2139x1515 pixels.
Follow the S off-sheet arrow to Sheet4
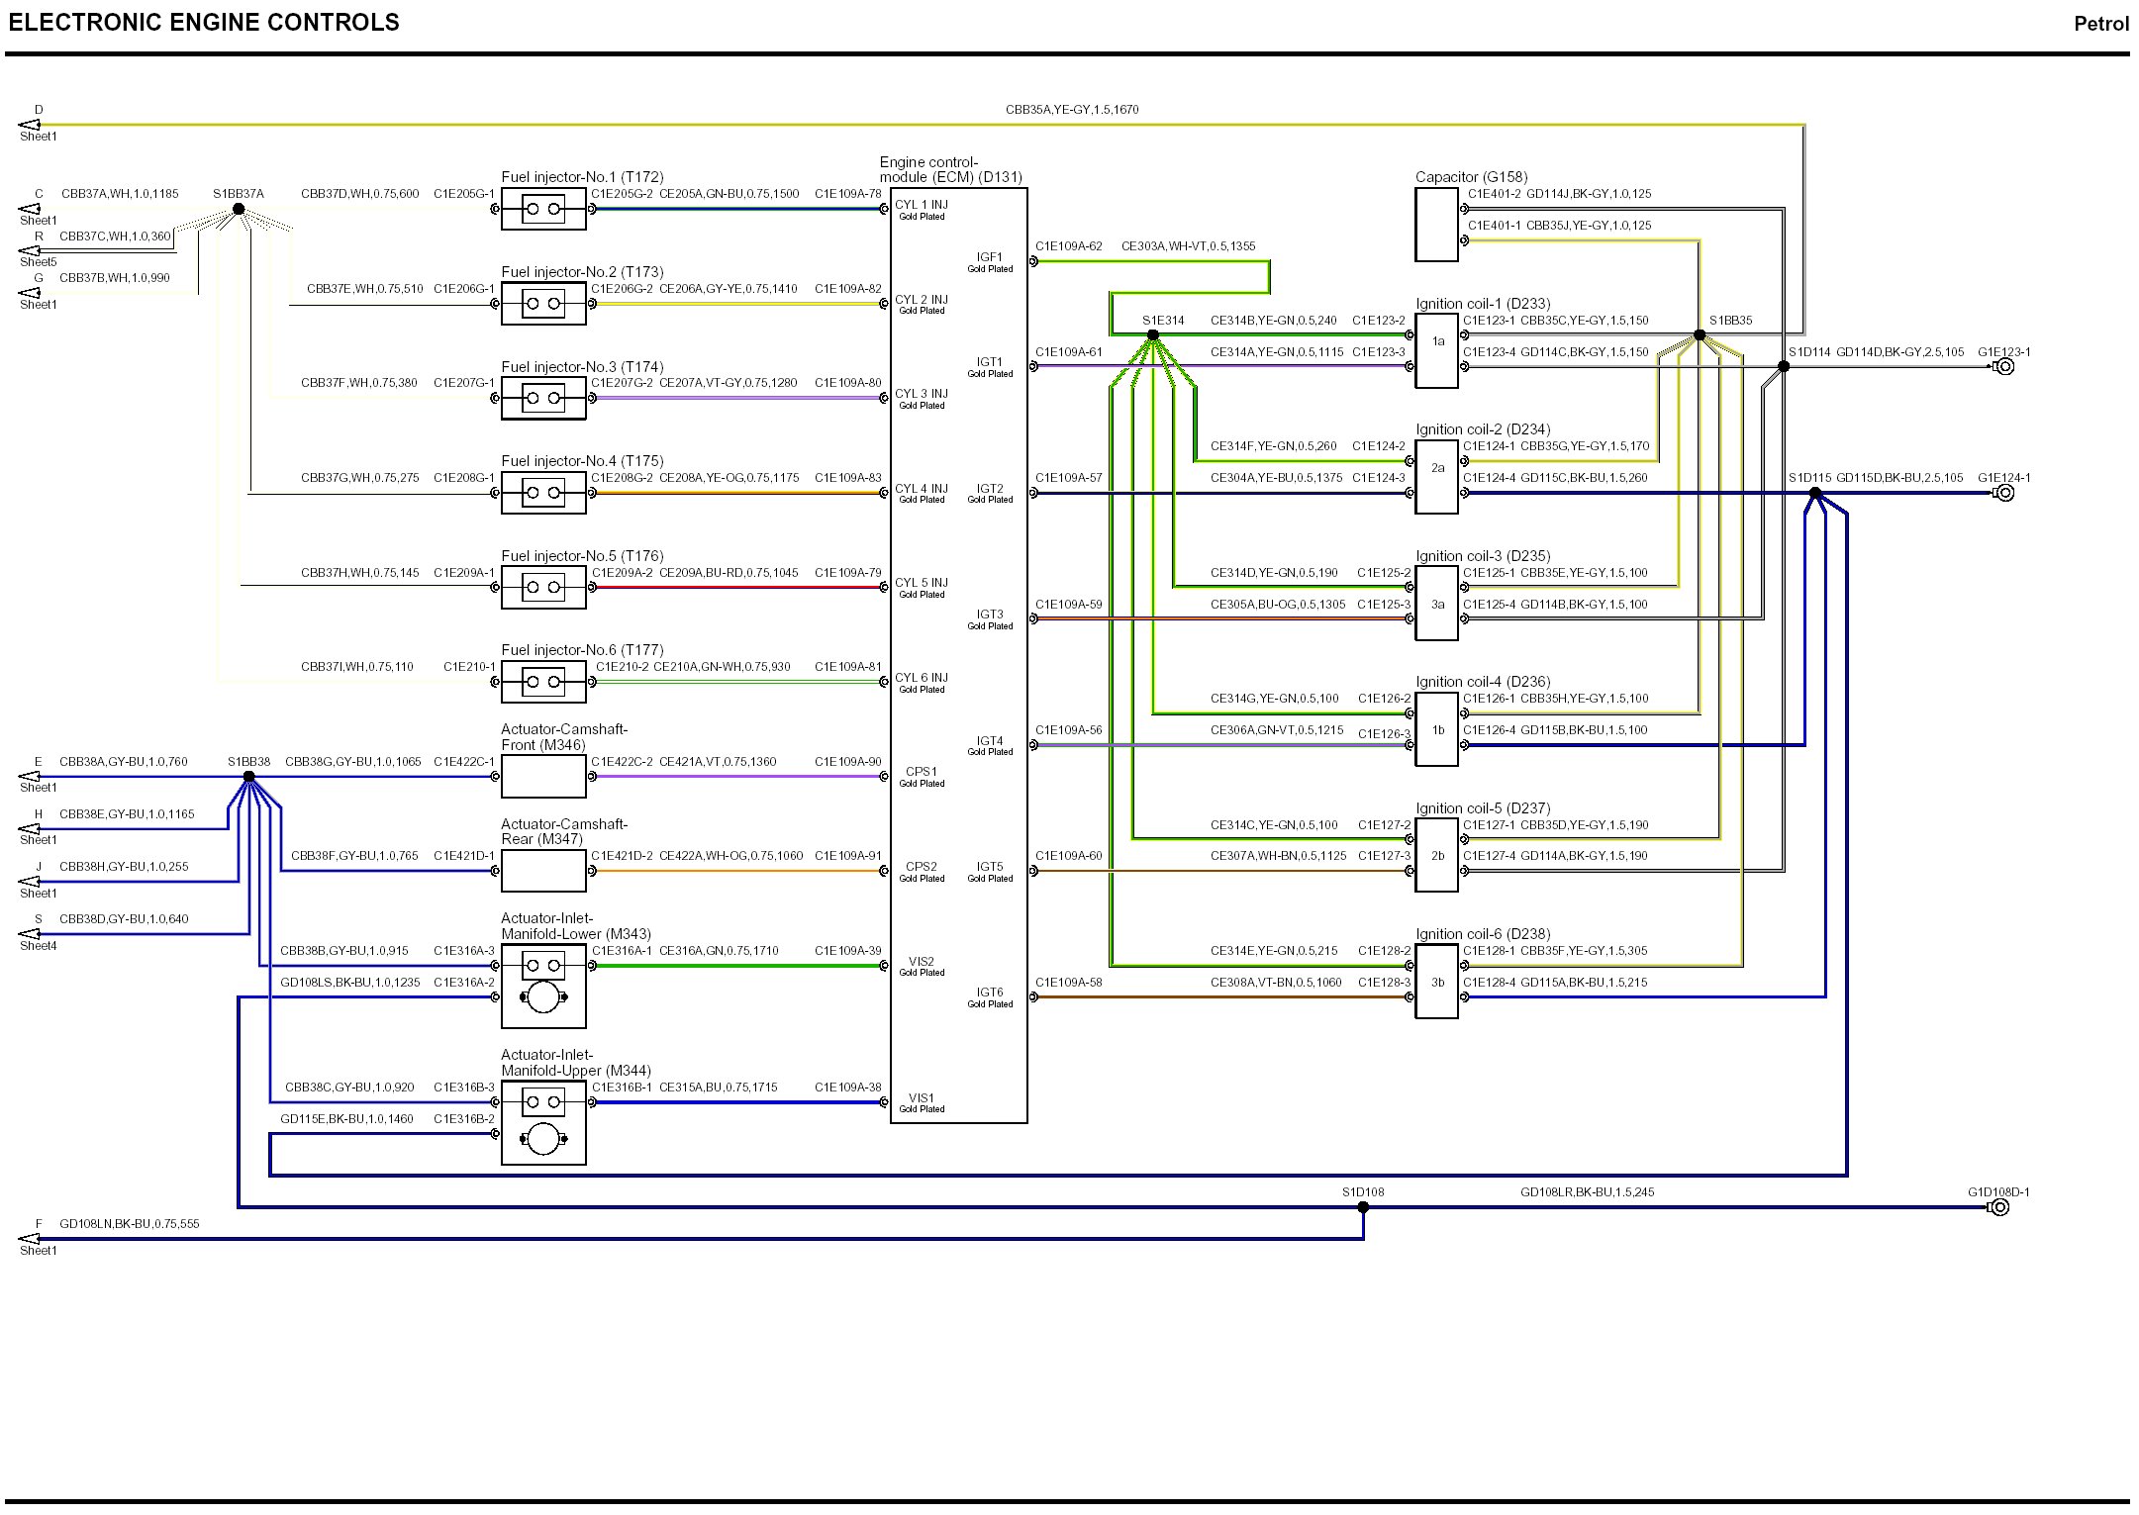point(30,933)
